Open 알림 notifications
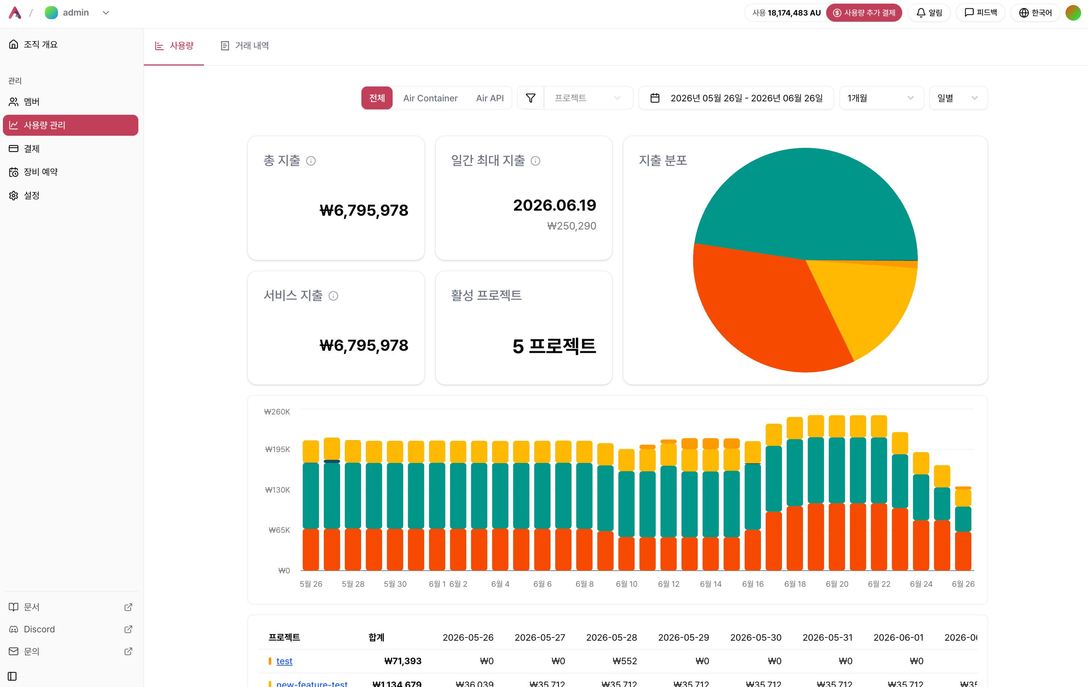This screenshot has width=1088, height=687. (x=929, y=13)
